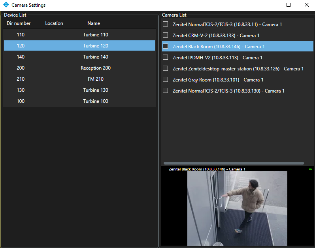This screenshot has height=248, width=315.
Task: Select the Turbine 100 device row
Action: 79,101
